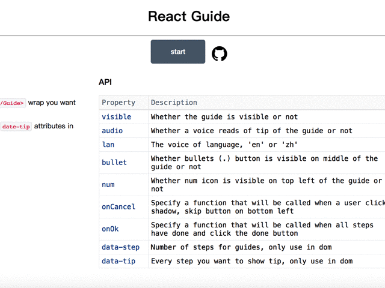Select the audio property cell
This screenshot has width=385, height=288.
[112, 131]
